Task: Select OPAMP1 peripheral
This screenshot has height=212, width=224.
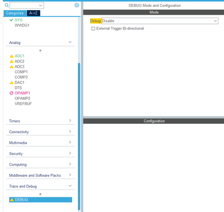Action: [x=22, y=93]
